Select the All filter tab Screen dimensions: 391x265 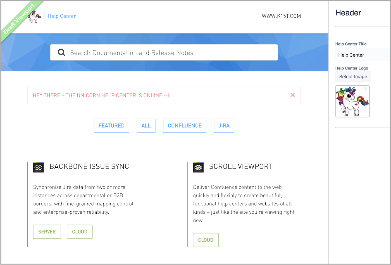coord(146,126)
